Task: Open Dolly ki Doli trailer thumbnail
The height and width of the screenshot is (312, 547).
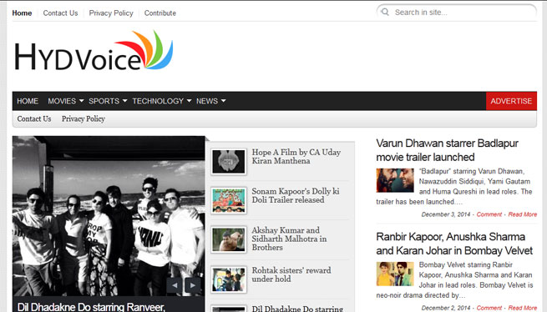Action: coord(229,200)
